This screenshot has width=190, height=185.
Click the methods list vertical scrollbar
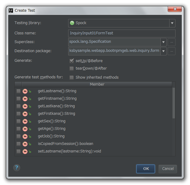pos(174,103)
